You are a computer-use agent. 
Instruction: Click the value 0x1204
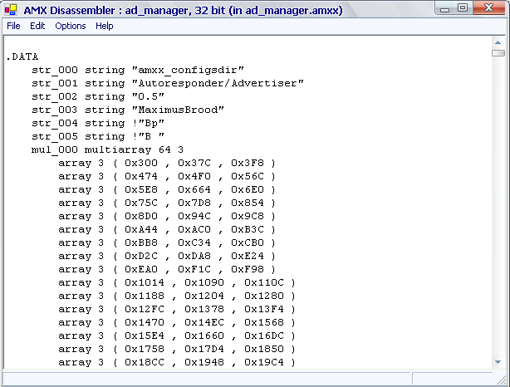click(204, 296)
